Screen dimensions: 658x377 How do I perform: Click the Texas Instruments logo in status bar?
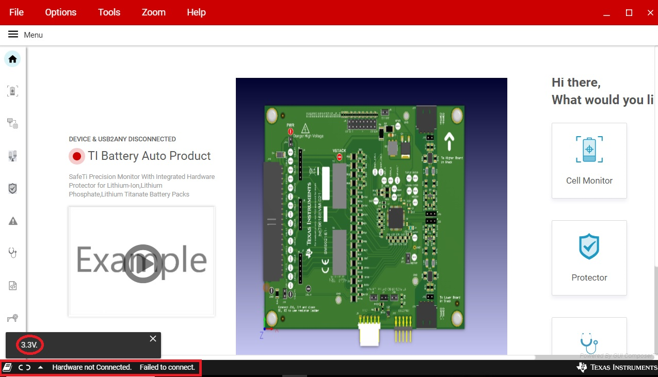(617, 367)
